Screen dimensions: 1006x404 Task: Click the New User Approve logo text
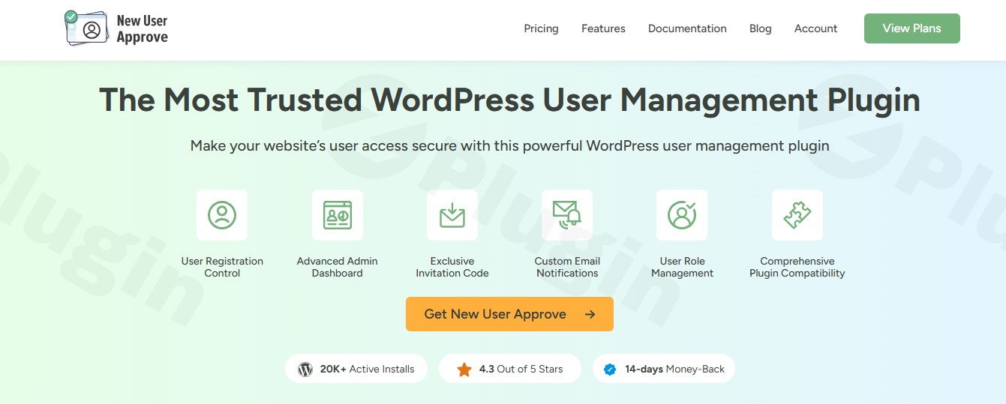click(x=143, y=29)
